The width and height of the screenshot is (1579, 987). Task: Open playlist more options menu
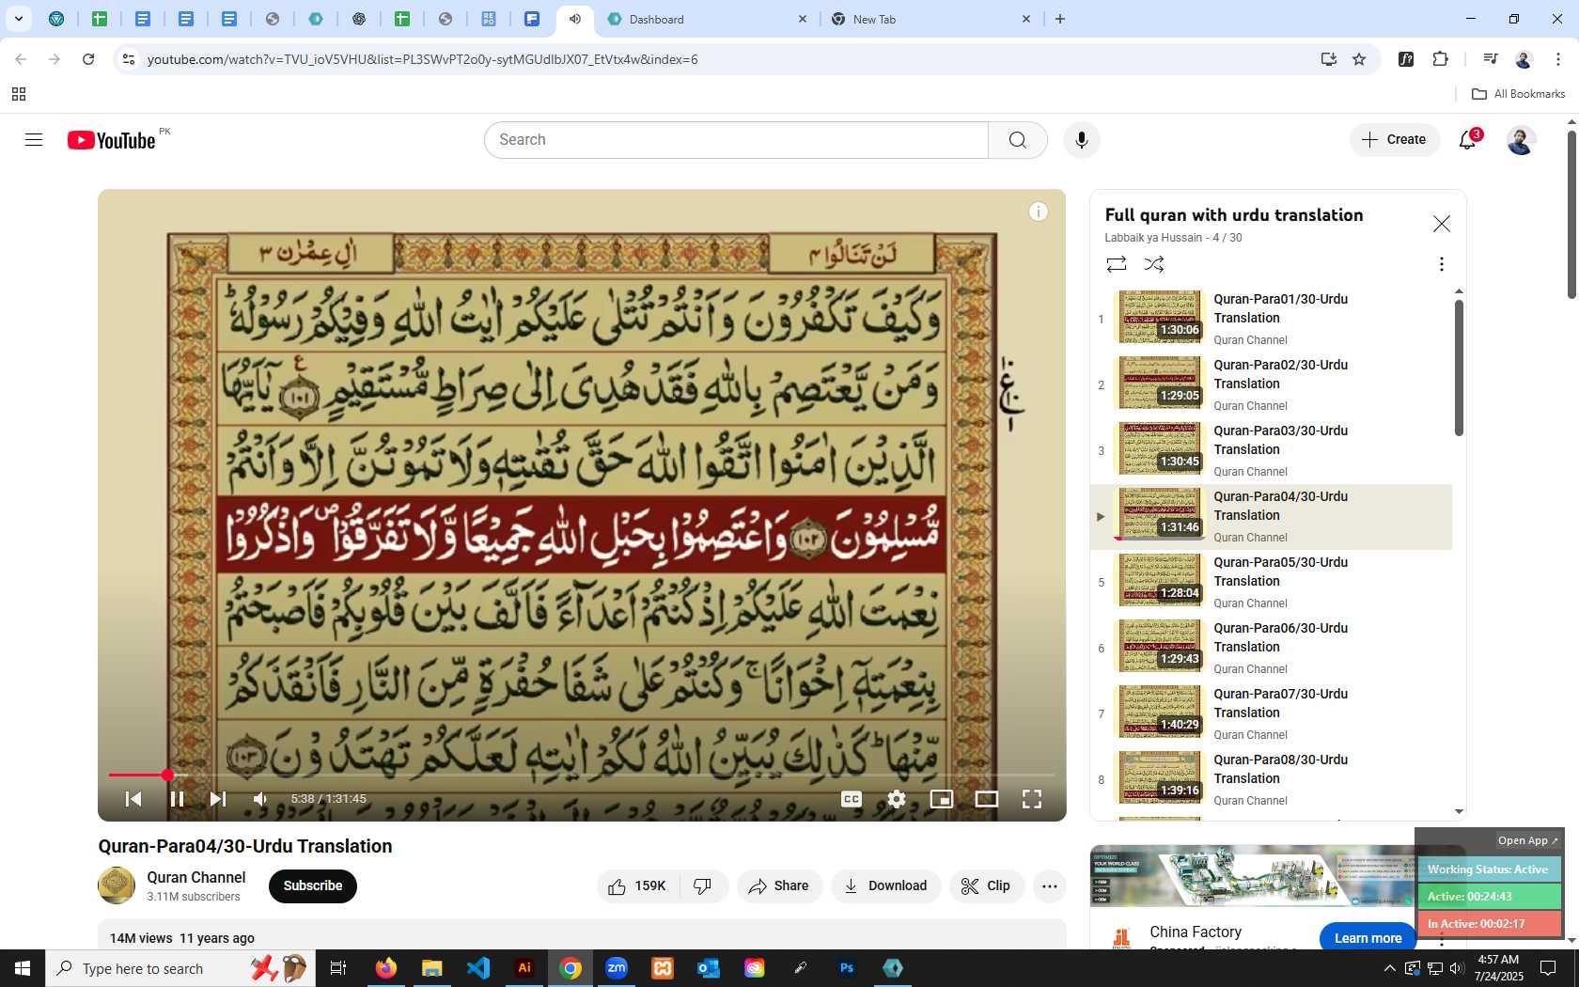pyautogui.click(x=1441, y=264)
